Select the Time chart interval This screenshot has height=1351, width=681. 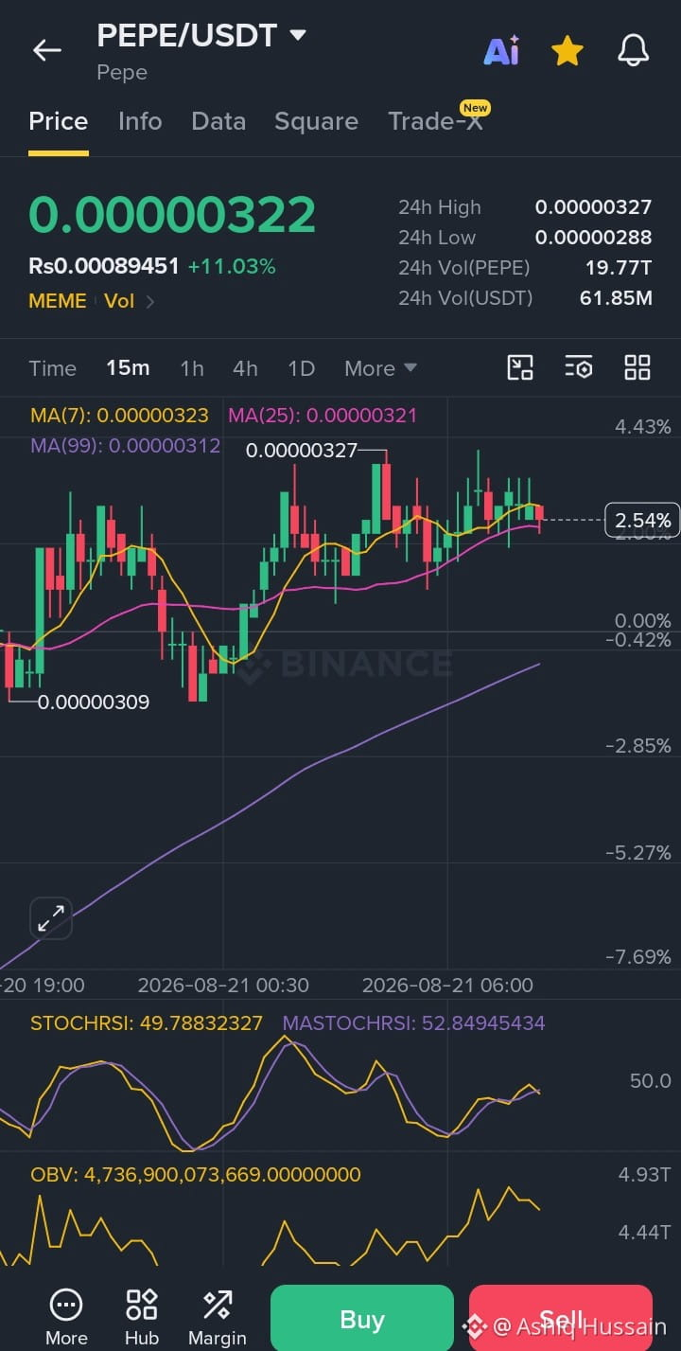[x=52, y=368]
